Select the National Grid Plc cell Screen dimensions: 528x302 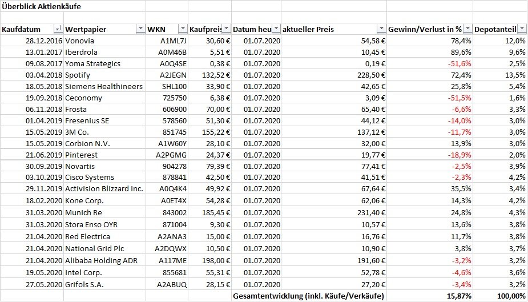[104, 249]
